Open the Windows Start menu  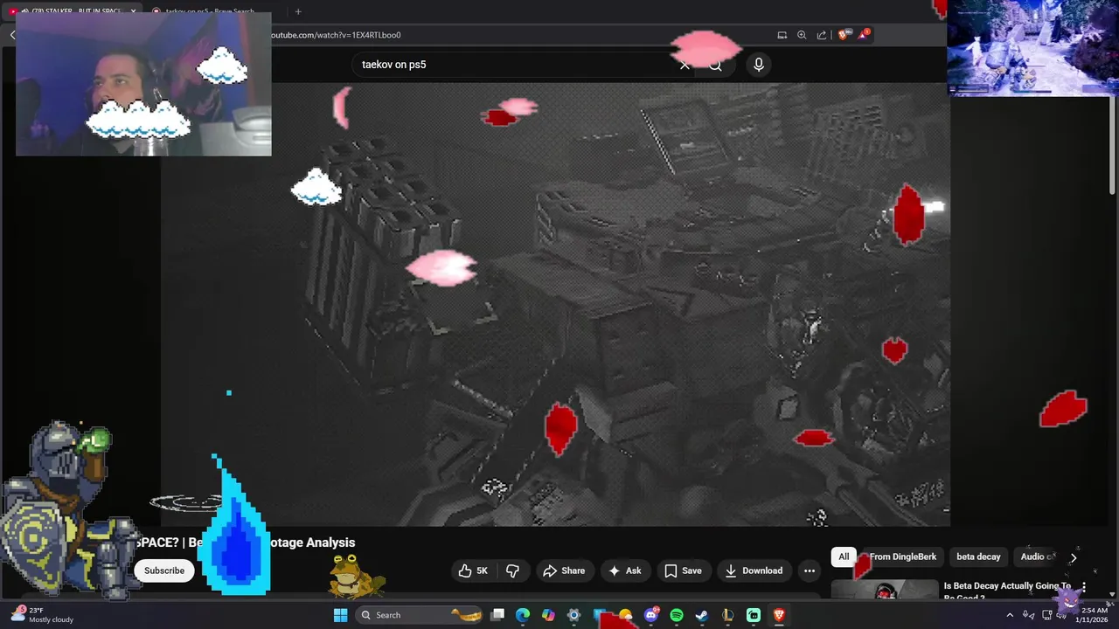click(x=340, y=615)
